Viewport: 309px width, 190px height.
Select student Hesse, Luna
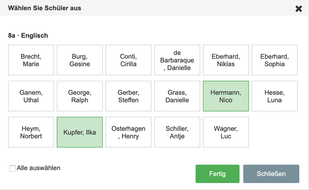(x=275, y=96)
